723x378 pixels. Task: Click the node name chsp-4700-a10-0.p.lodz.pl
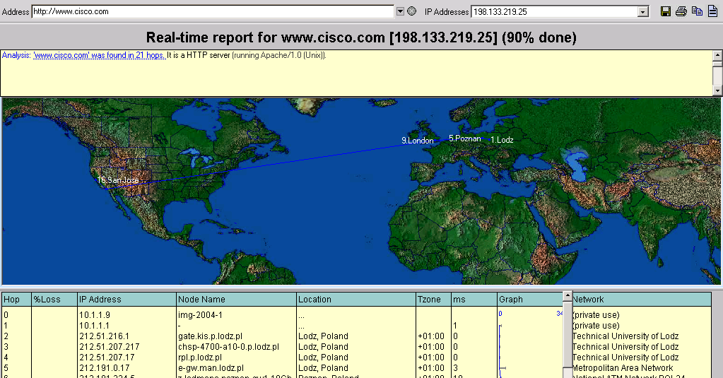[x=228, y=347]
